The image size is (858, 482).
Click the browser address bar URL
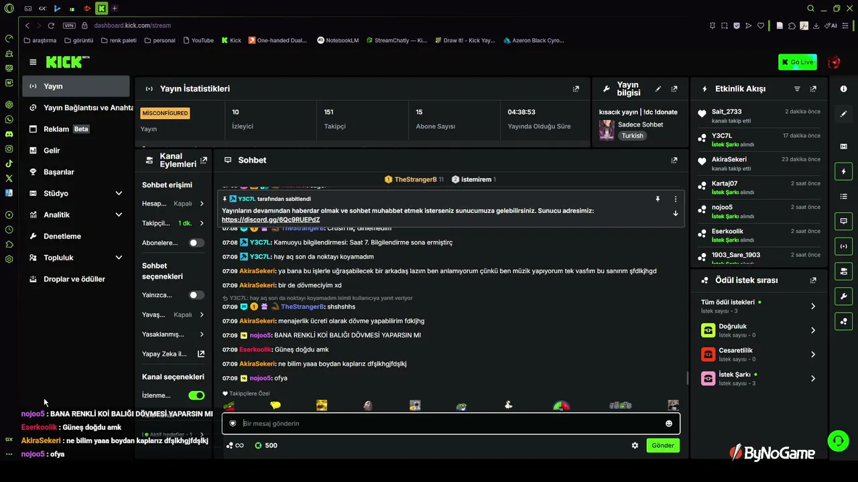click(x=133, y=25)
